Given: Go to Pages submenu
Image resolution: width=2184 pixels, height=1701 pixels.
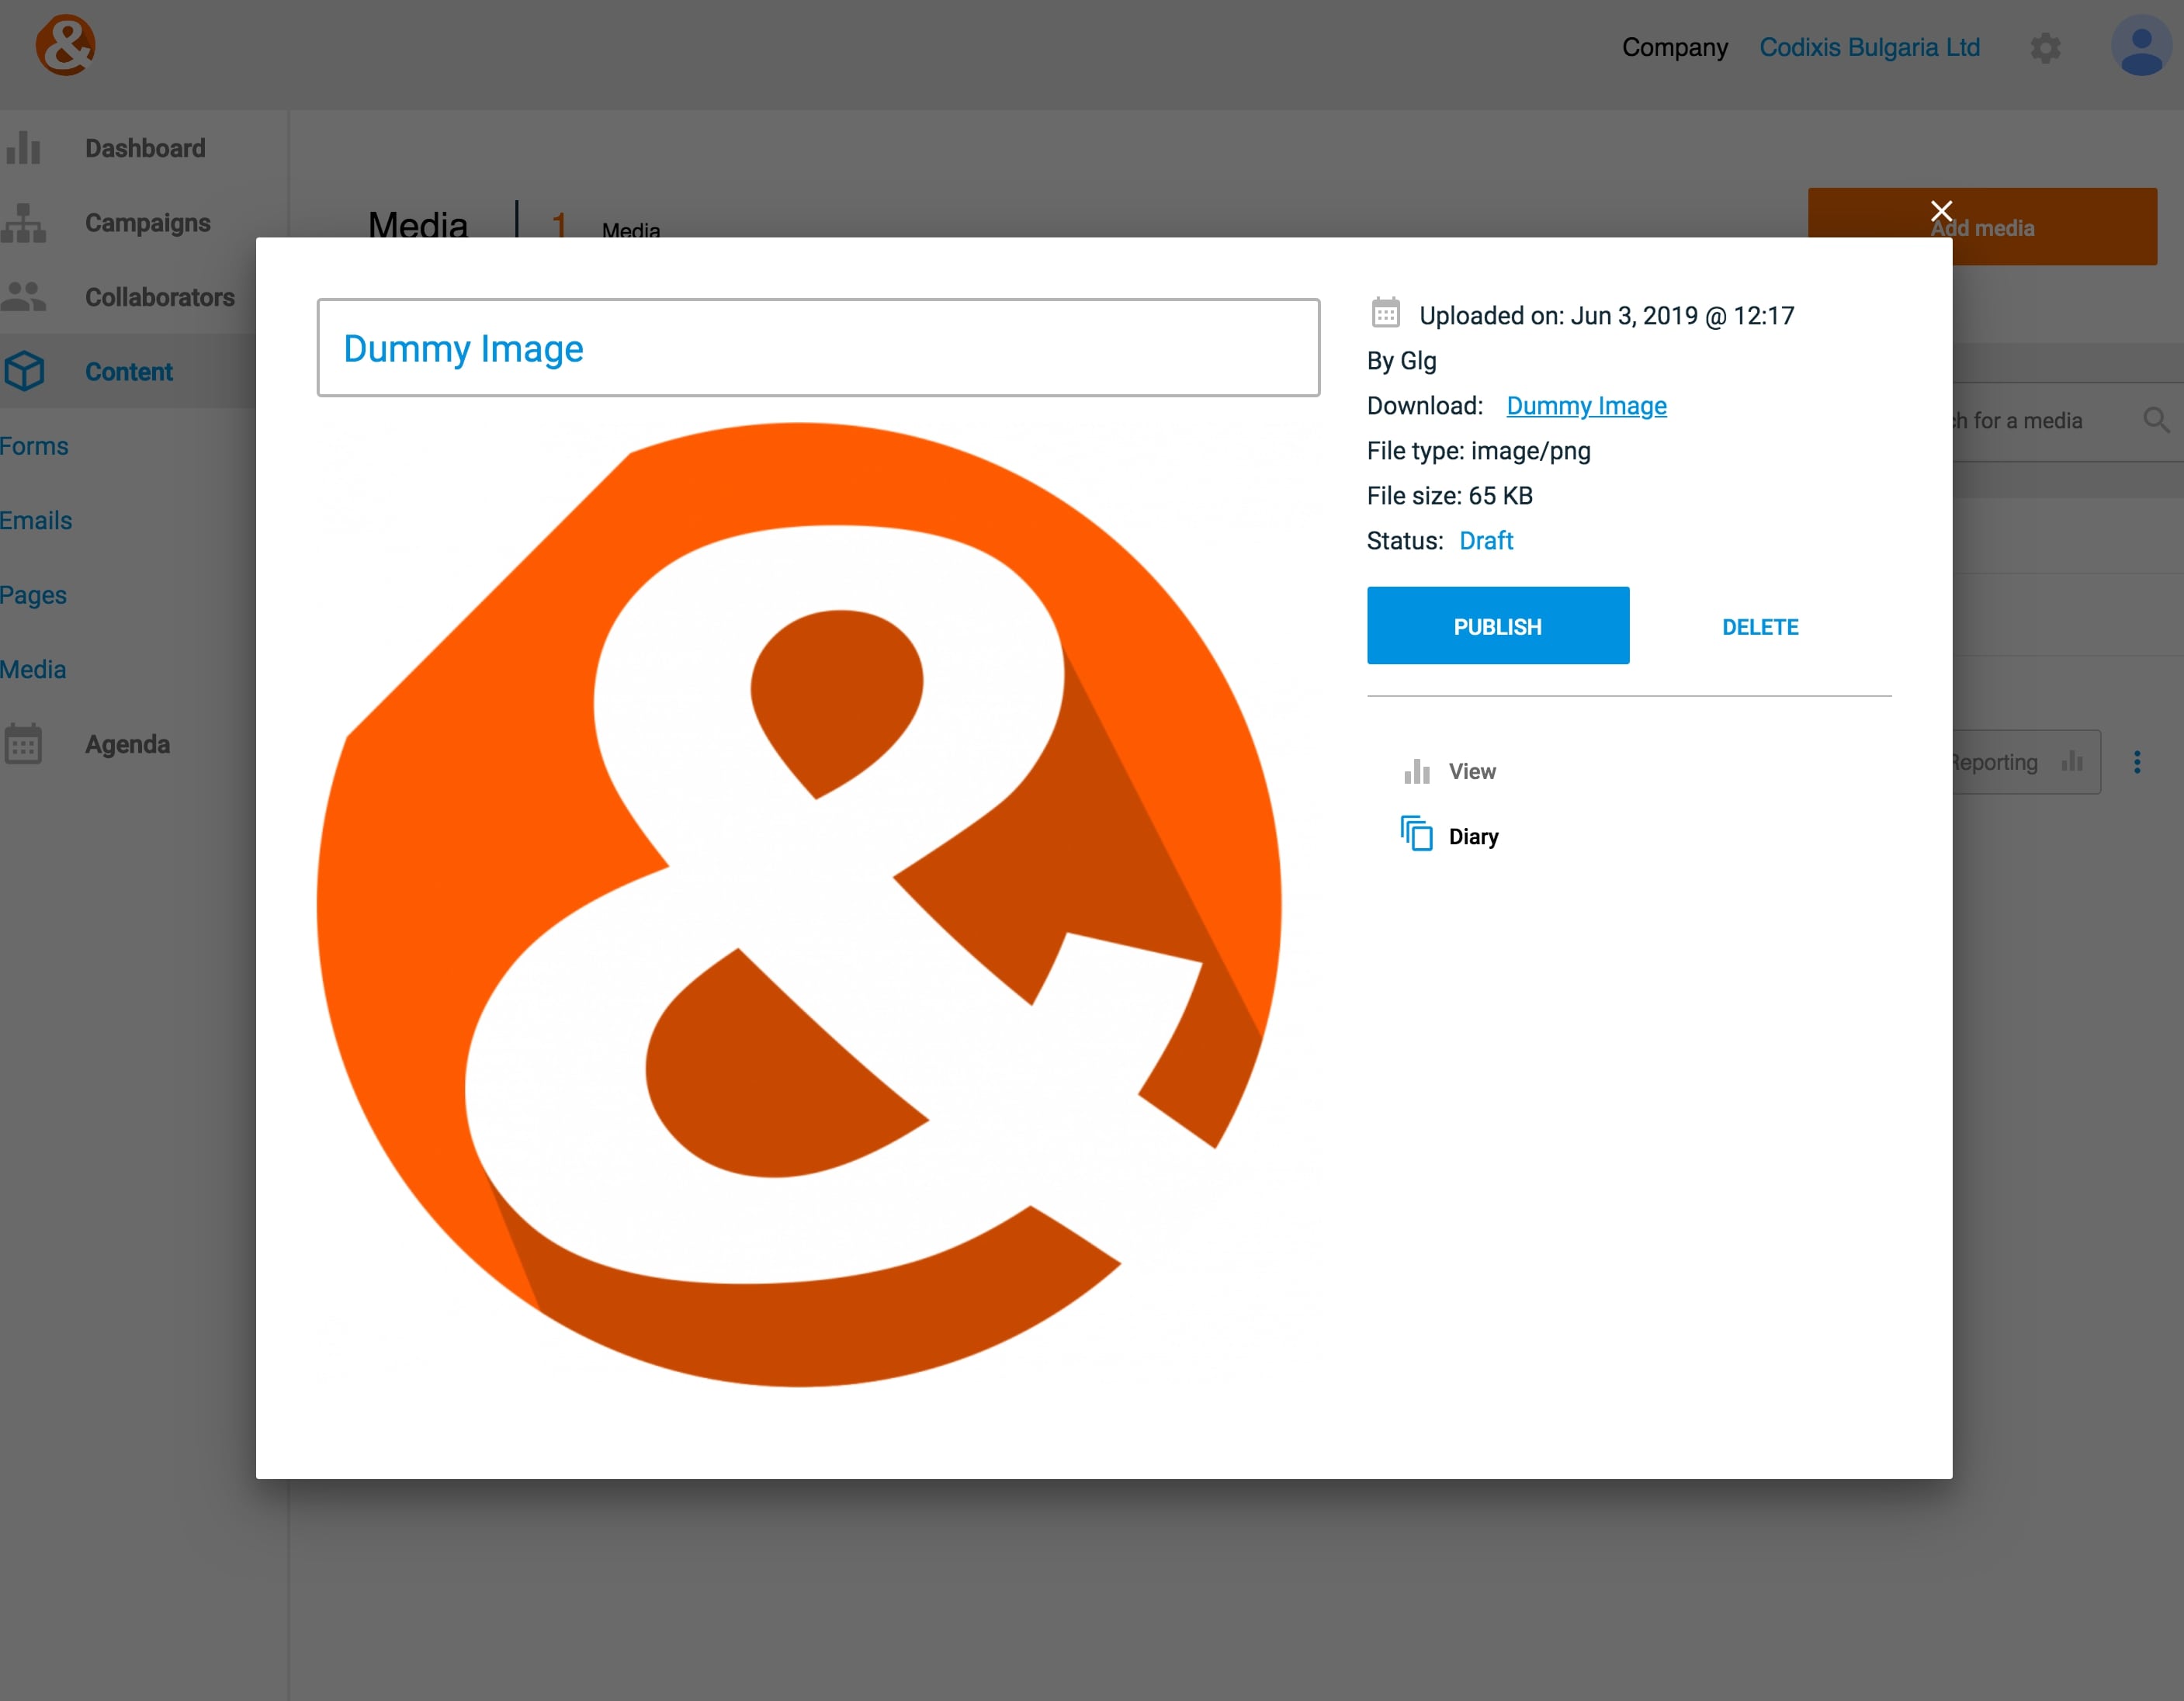Looking at the screenshot, I should (33, 595).
